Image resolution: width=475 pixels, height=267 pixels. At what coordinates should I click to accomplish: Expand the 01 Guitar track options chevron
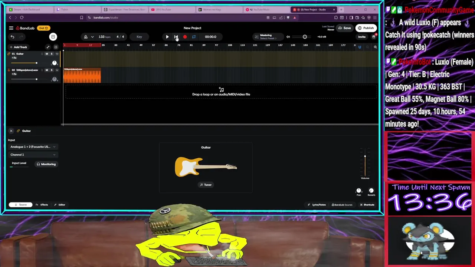click(57, 54)
